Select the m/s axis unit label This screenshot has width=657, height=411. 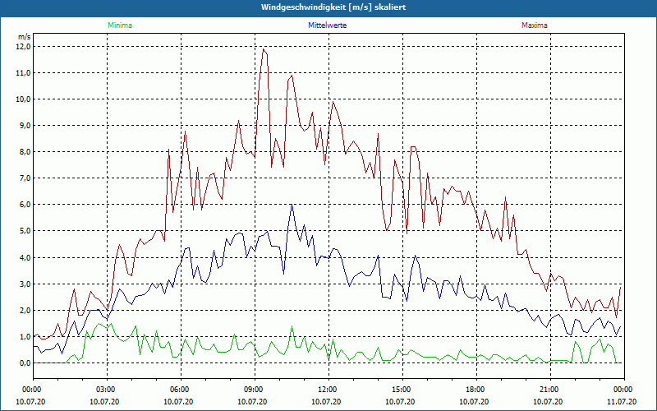pos(25,37)
